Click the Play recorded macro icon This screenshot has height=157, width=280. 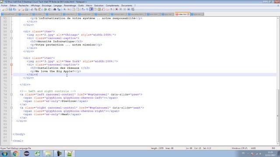tap(125, 9)
